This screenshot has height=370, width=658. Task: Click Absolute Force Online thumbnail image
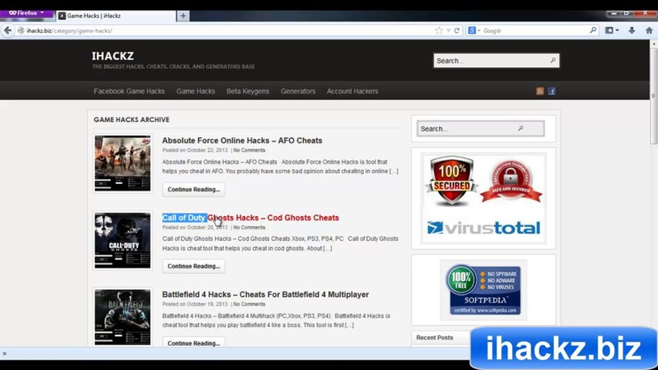122,163
